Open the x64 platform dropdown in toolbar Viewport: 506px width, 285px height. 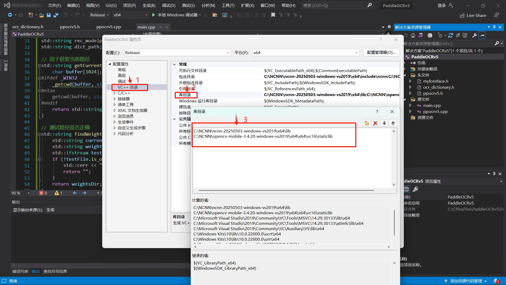(x=131, y=15)
